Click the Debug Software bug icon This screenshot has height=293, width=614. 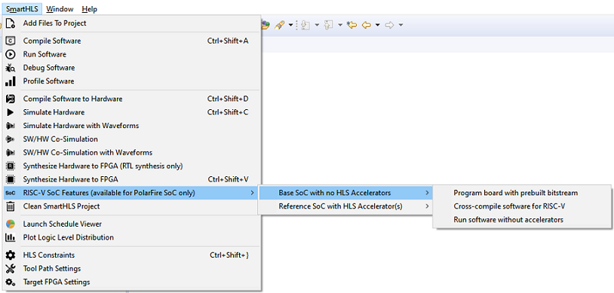pyautogui.click(x=11, y=68)
